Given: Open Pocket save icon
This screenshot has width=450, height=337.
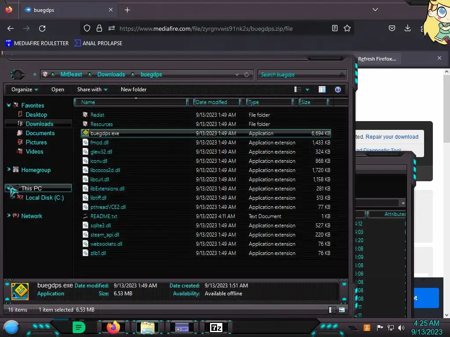Looking at the screenshot, I should 392,28.
